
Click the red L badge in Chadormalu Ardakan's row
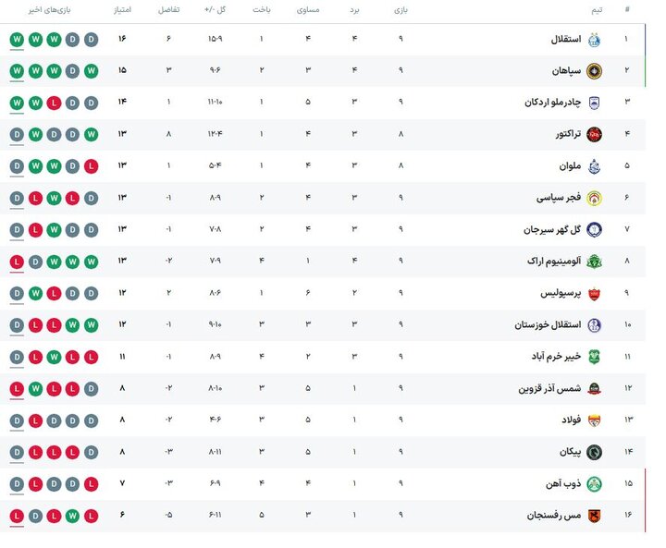click(x=54, y=103)
